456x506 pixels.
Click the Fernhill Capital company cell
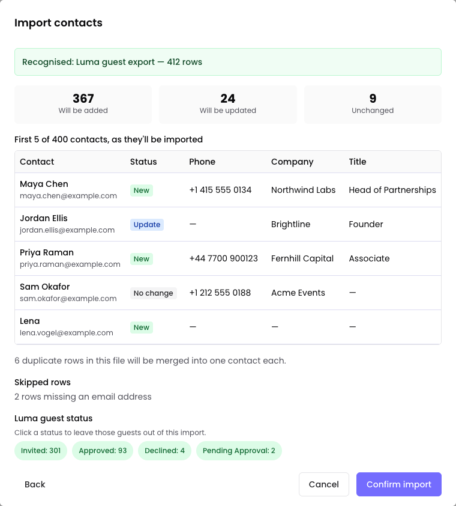302,258
